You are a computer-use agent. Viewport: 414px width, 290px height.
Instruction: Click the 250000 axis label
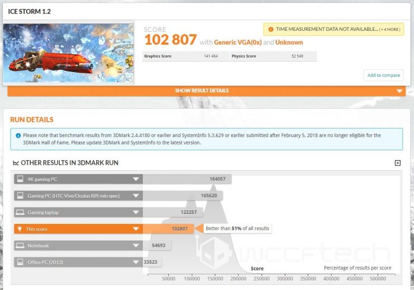262,279
